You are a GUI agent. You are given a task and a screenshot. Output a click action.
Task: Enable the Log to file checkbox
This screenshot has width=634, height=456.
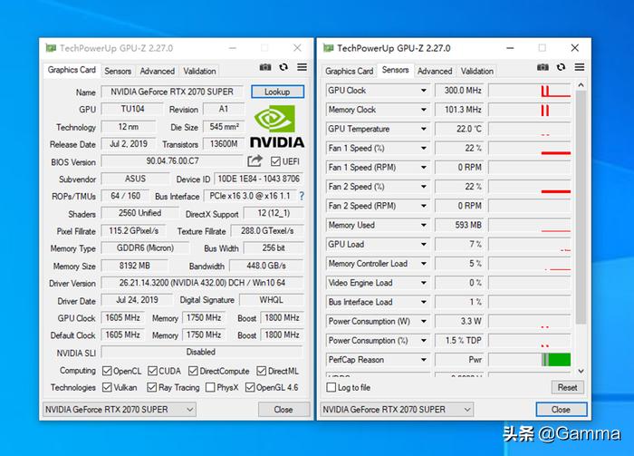point(331,387)
